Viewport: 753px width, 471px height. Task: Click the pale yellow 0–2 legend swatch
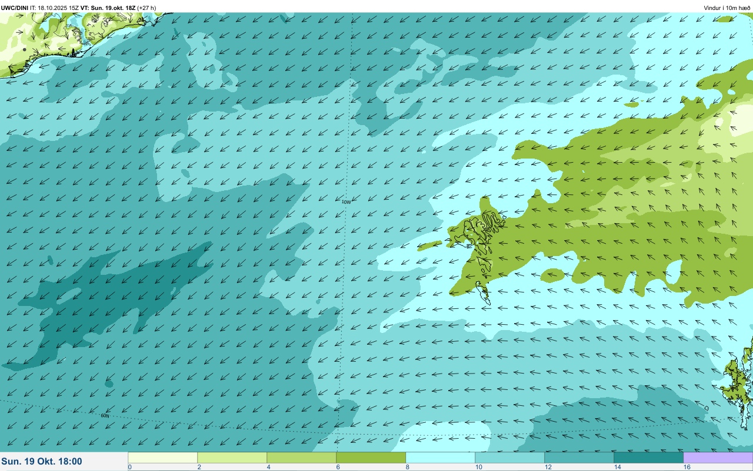coord(163,457)
